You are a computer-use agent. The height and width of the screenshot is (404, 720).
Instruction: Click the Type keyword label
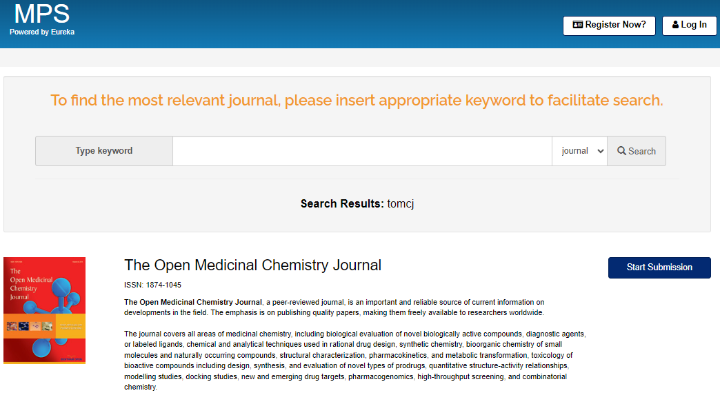click(104, 151)
